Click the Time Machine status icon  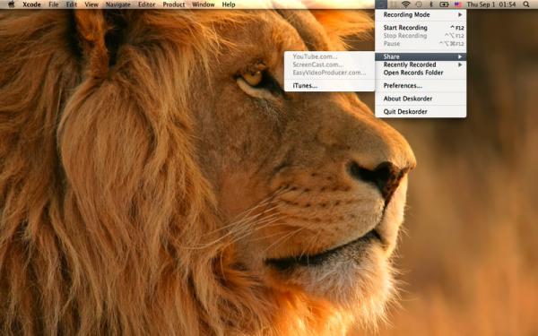pos(419,4)
